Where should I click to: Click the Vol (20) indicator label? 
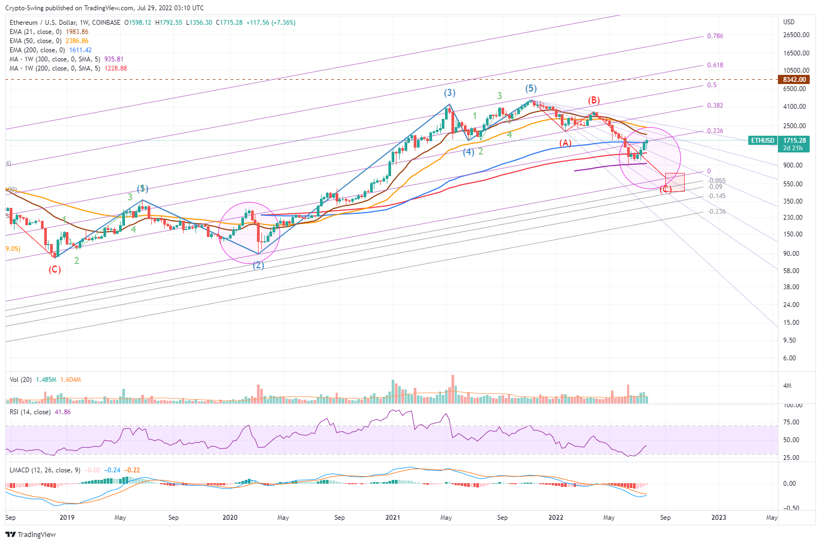(20, 380)
